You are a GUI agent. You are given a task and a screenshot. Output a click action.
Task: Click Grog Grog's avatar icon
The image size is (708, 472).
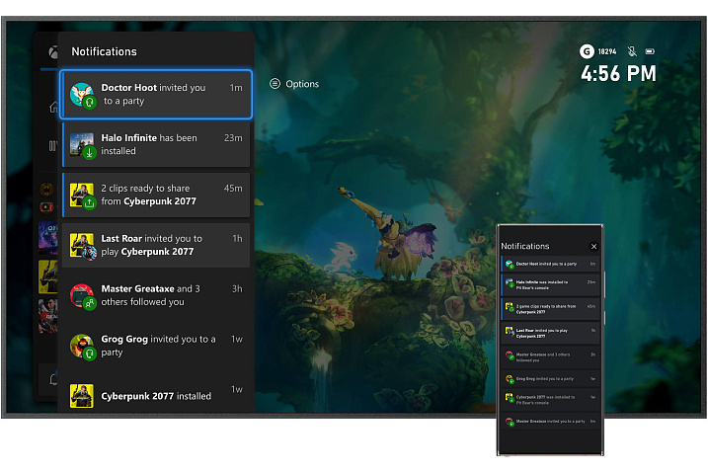click(x=81, y=345)
